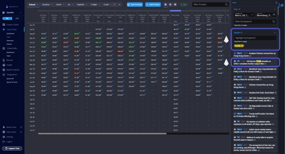Click the Blender sidebar icon

(4, 60)
